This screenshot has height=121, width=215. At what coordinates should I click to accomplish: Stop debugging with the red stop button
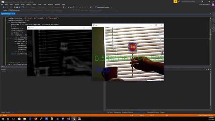pos(71,7)
